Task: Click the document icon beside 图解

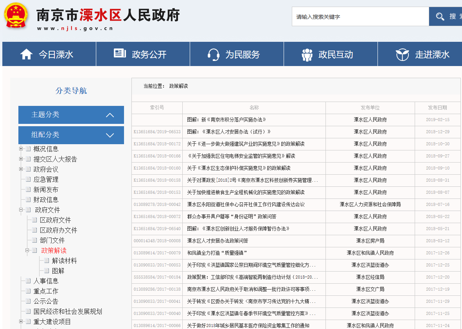Action: point(47,271)
